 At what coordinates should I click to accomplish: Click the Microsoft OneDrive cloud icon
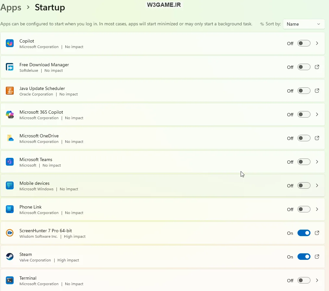[10, 138]
